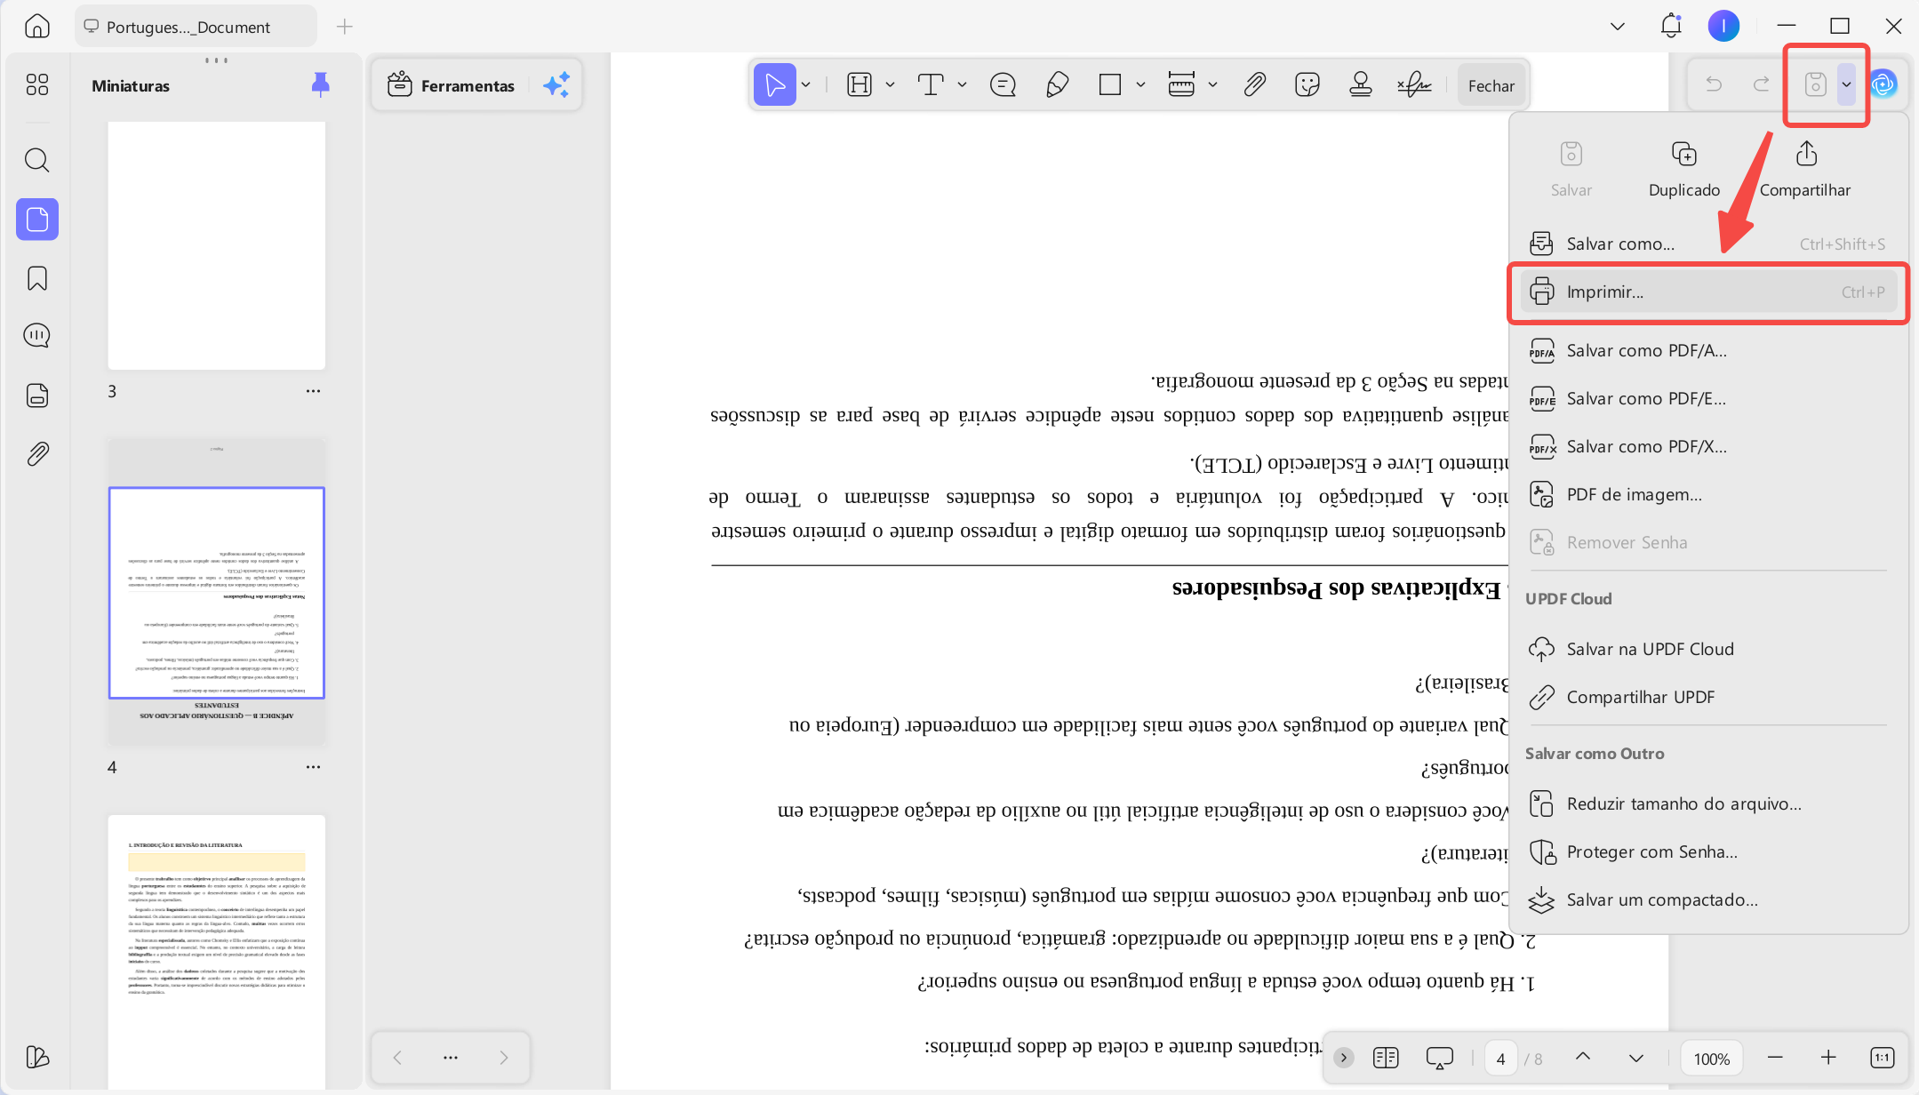Open the page layout view icon in bottom bar
Screen dimensions: 1919x1095
tap(1386, 1057)
